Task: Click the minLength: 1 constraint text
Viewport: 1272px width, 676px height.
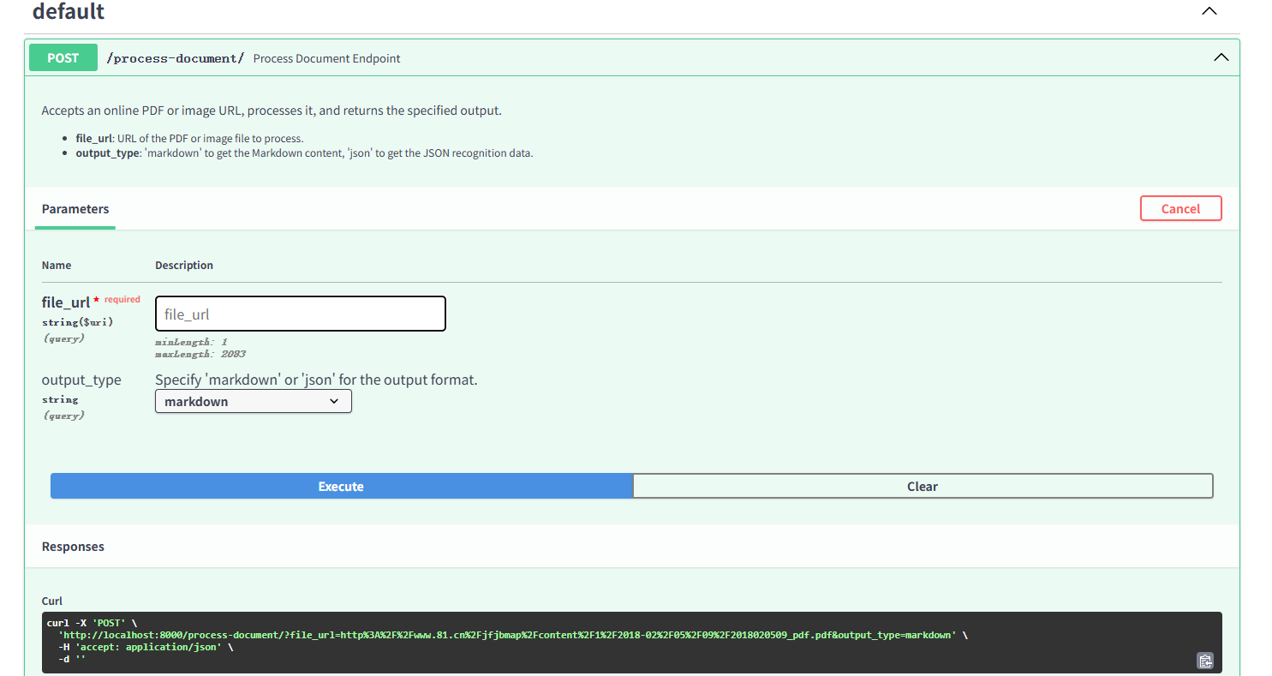Action: point(191,342)
